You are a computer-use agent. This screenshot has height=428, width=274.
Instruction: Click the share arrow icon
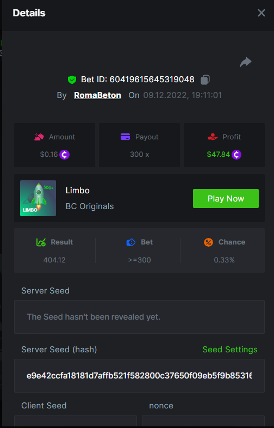click(x=246, y=62)
